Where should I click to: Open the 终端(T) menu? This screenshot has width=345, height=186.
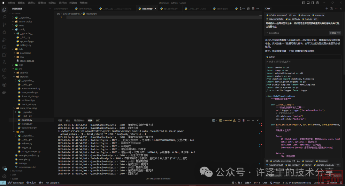pyautogui.click(x=73, y=3)
